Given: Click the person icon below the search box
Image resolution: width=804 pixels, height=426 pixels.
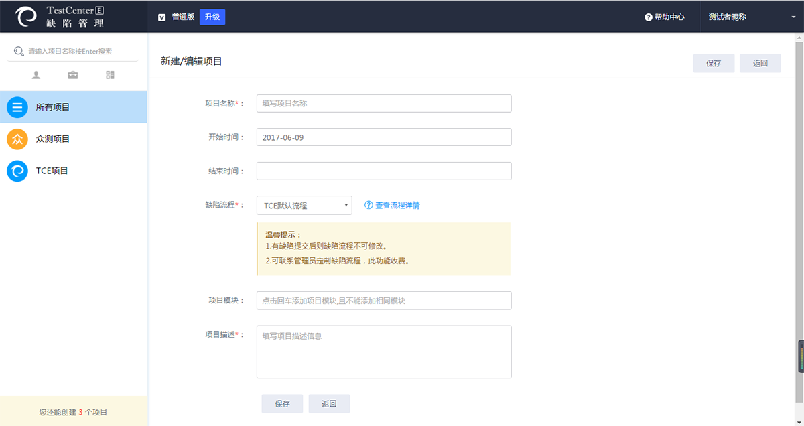Looking at the screenshot, I should coord(36,75).
